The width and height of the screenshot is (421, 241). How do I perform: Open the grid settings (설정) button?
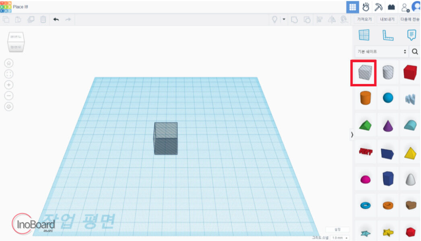pyautogui.click(x=338, y=229)
